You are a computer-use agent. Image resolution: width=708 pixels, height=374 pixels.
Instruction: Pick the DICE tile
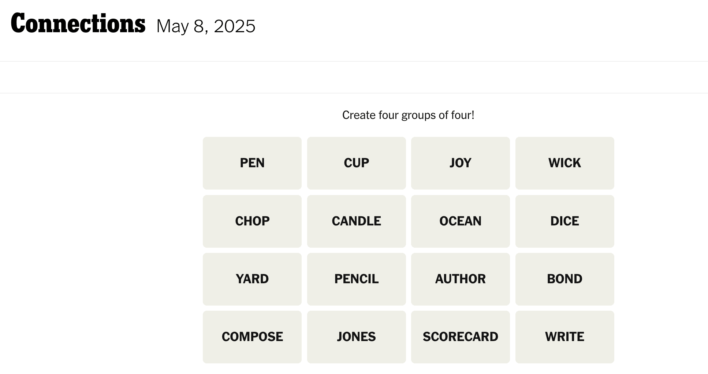564,221
